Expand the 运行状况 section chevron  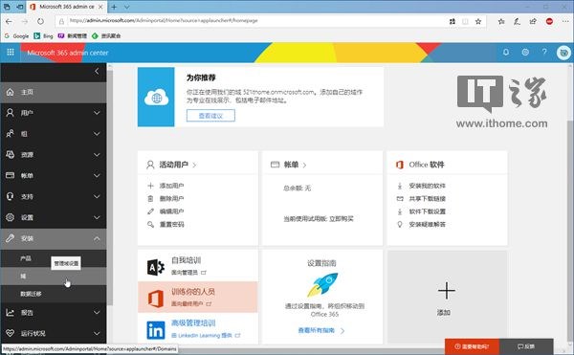[x=97, y=333]
